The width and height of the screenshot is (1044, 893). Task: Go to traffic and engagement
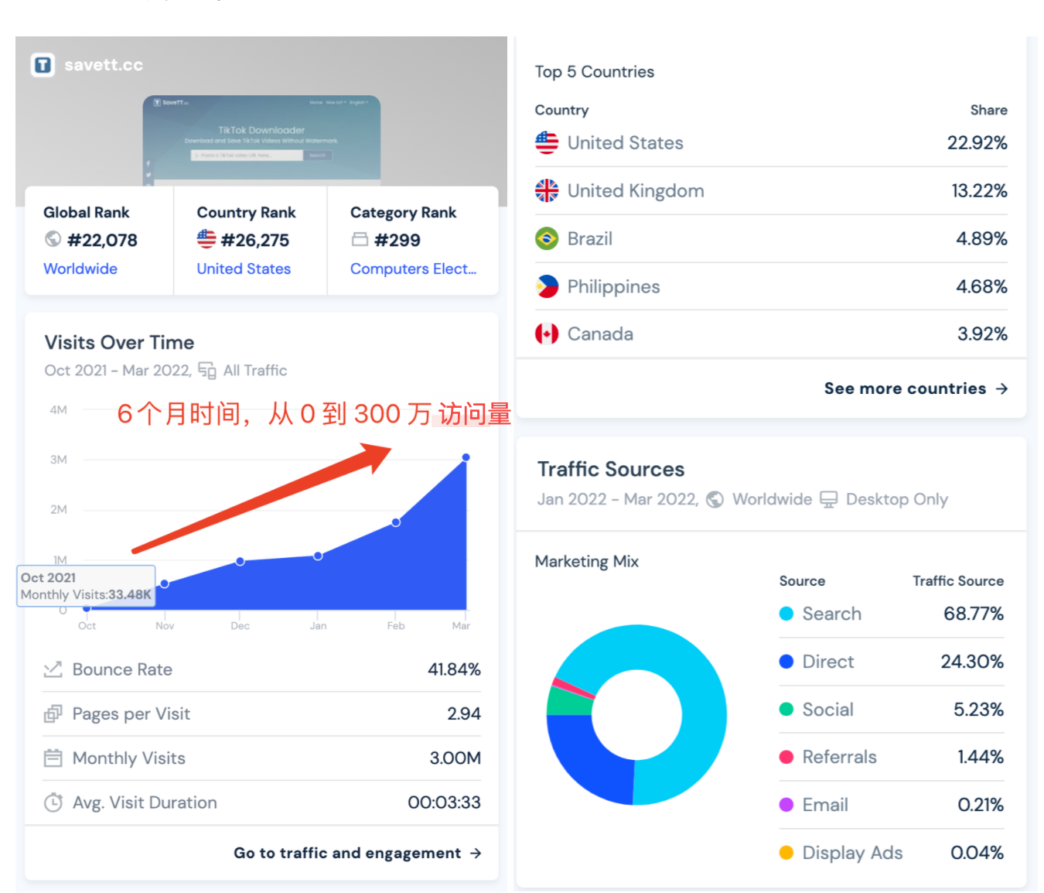point(358,853)
